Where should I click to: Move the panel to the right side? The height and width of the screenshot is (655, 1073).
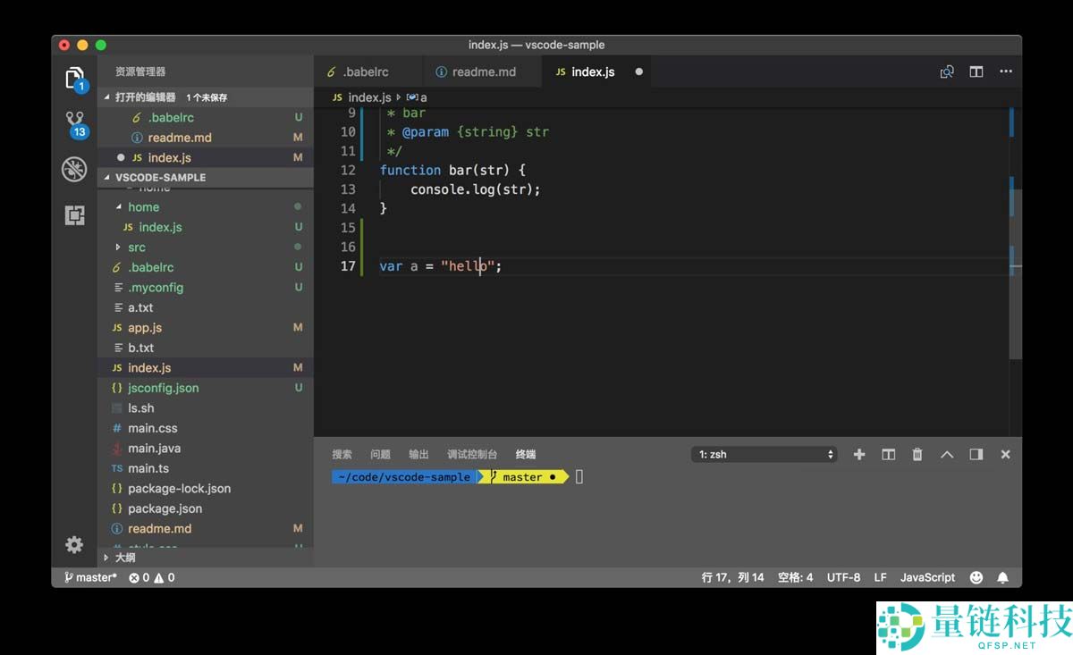[976, 454]
